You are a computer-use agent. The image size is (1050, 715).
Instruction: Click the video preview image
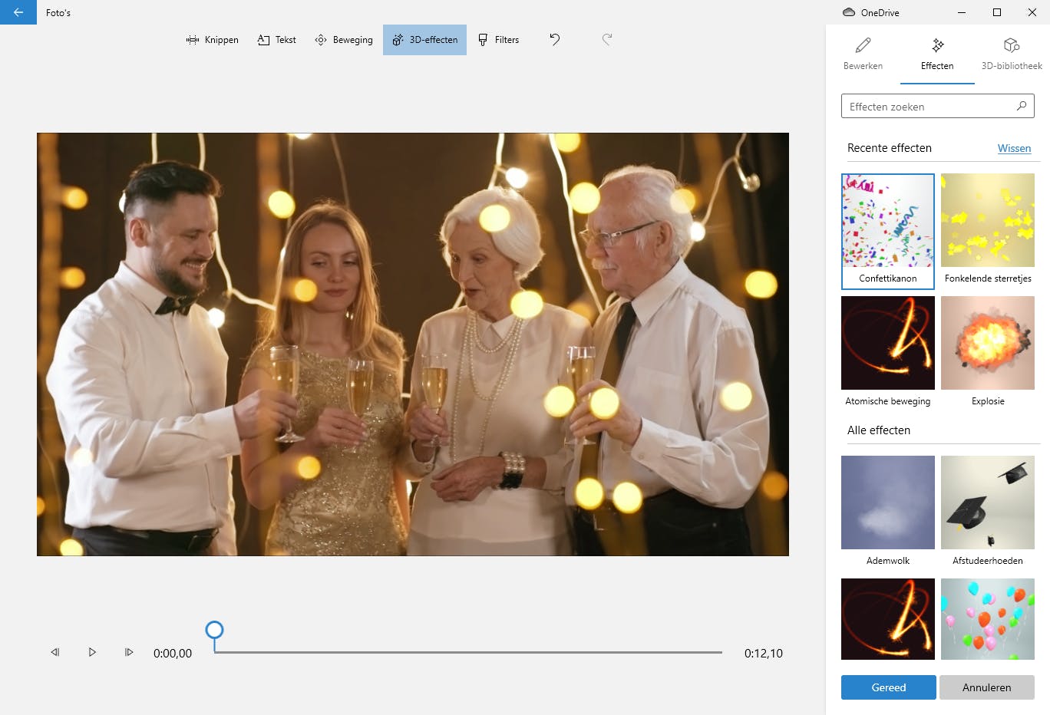tap(413, 344)
